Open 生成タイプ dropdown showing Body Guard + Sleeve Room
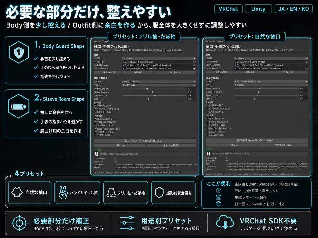This screenshot has width=318, height=238. tap(271, 82)
